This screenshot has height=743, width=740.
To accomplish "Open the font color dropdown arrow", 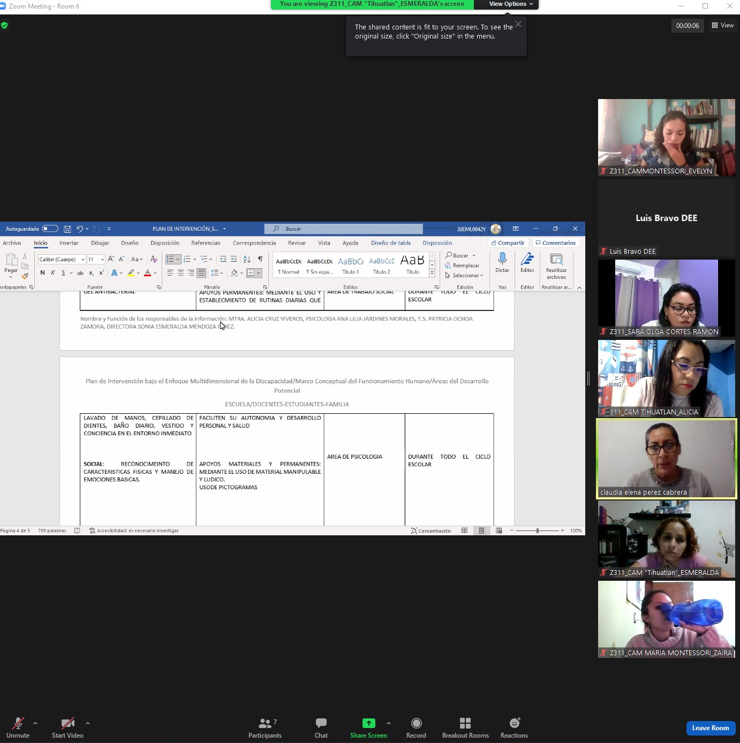I will (x=155, y=273).
